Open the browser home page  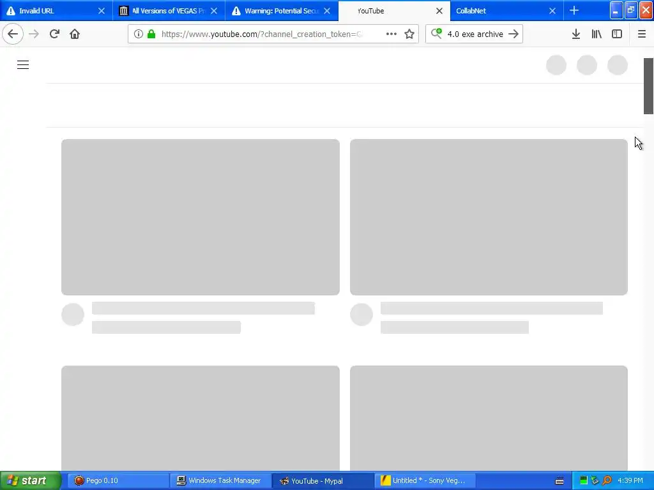75,34
